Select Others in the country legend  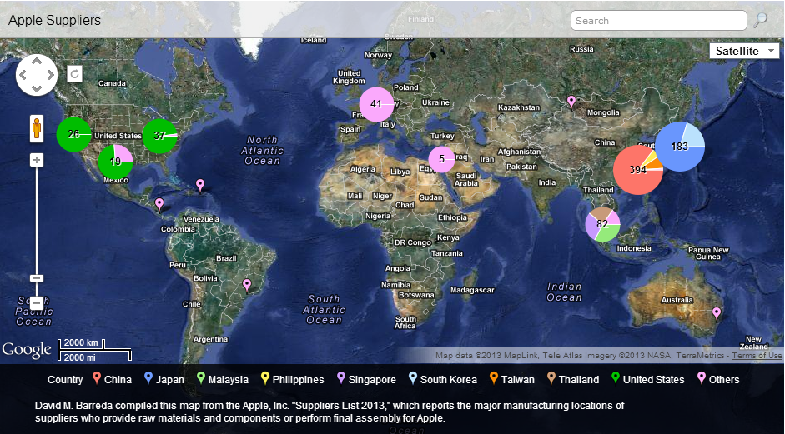point(718,379)
